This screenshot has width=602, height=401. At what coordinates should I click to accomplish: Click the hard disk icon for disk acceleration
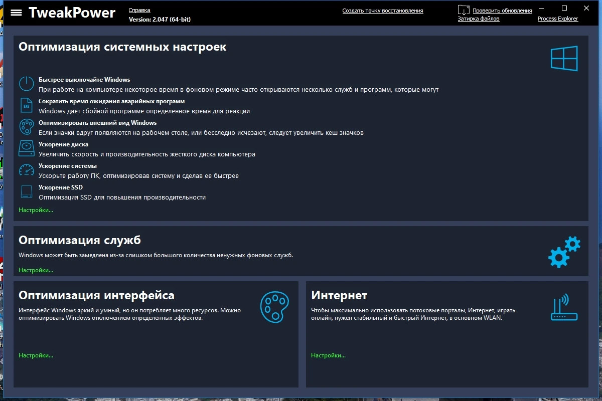point(26,148)
